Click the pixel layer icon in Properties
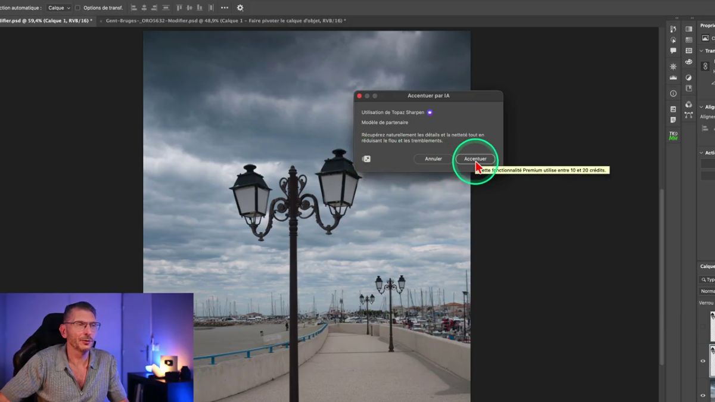Viewport: 715px width, 402px height. 705,38
